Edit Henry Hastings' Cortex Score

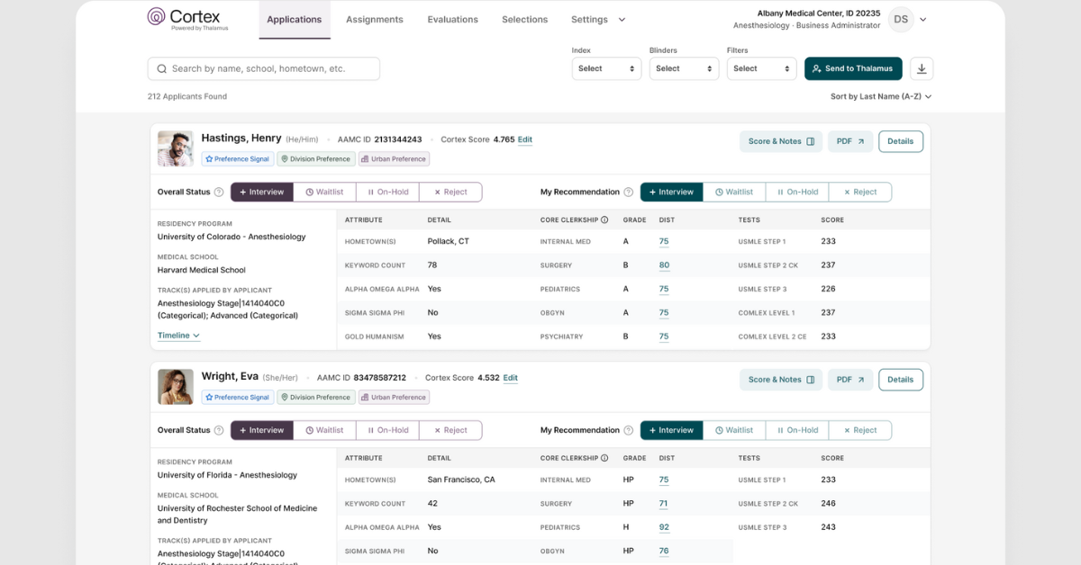[x=524, y=139]
